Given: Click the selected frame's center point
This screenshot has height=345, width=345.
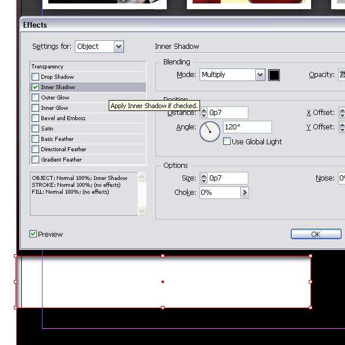Looking at the screenshot, I should (163, 282).
